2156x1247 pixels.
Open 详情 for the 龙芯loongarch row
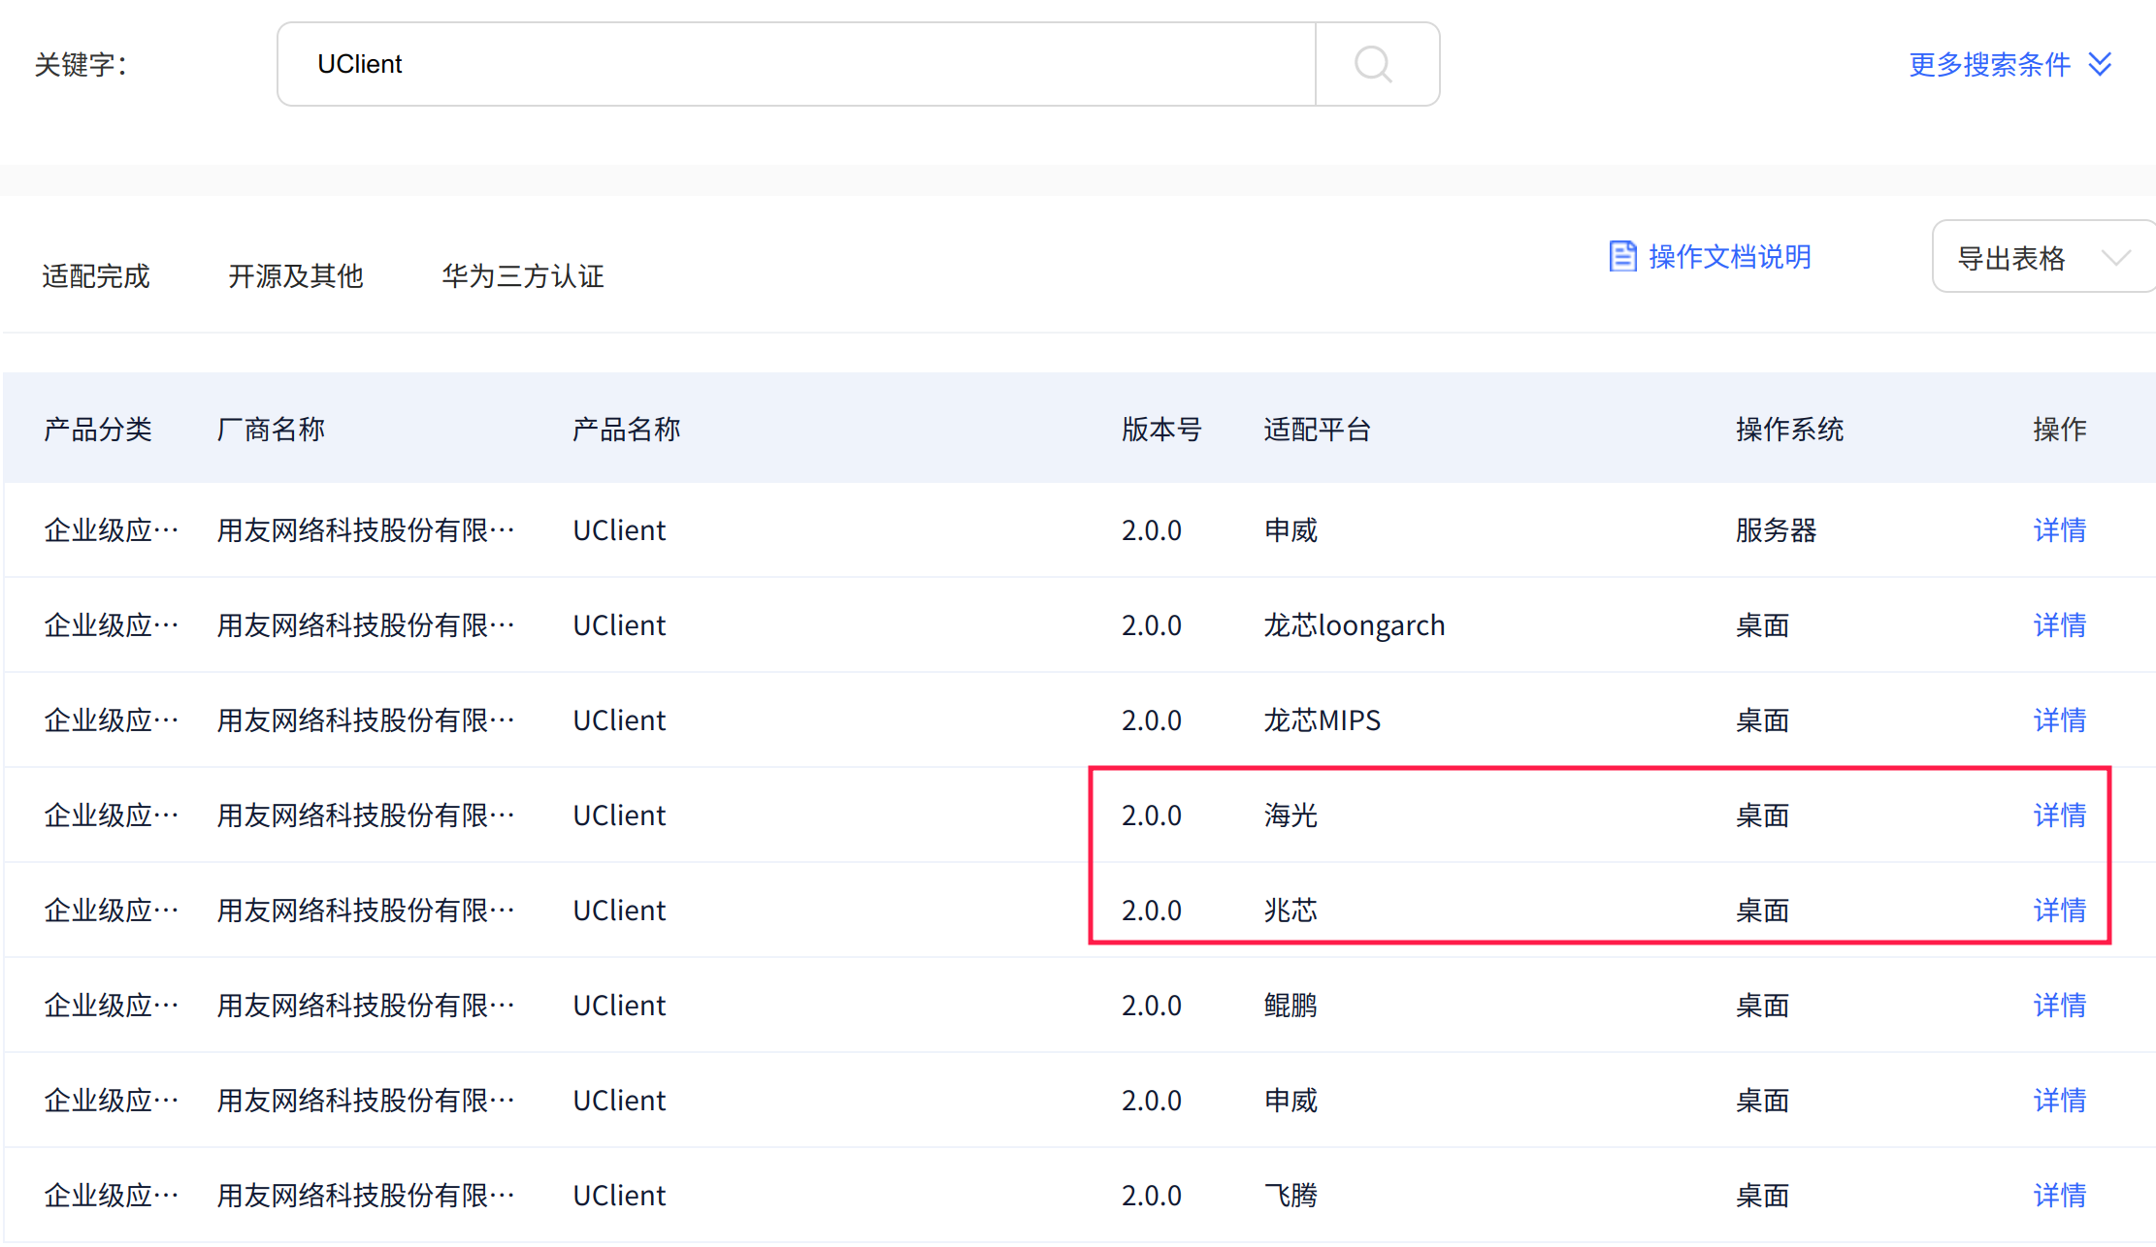point(2060,625)
